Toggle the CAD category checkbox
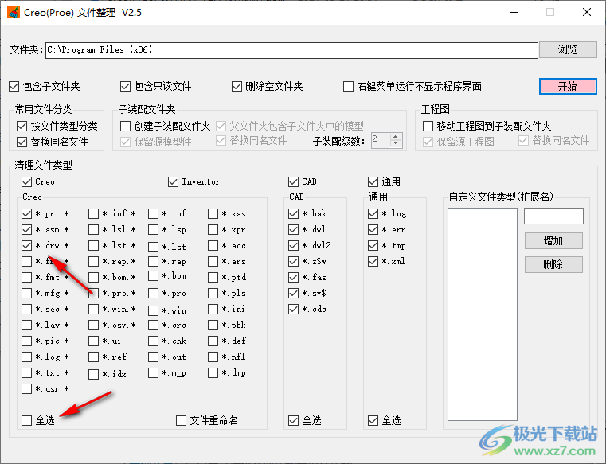Viewport: 606px width, 464px height. (293, 181)
